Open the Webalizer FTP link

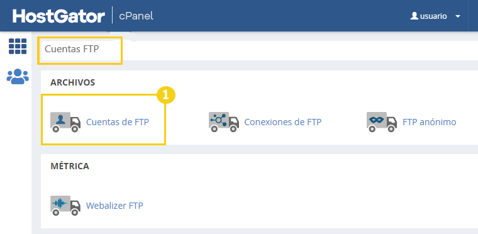point(114,206)
